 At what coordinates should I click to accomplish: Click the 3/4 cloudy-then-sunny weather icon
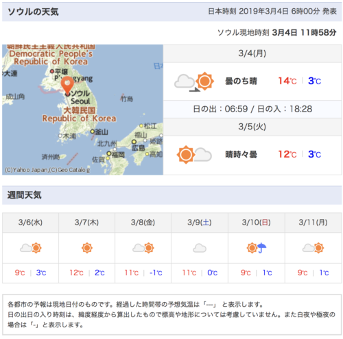tap(194, 81)
